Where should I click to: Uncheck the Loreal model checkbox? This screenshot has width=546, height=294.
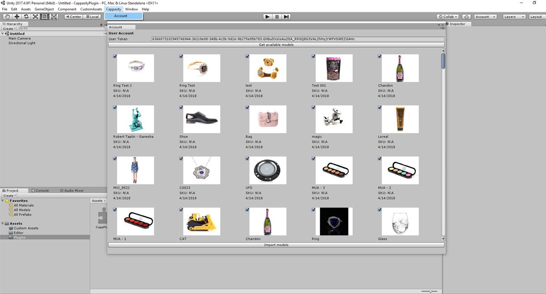point(380,107)
